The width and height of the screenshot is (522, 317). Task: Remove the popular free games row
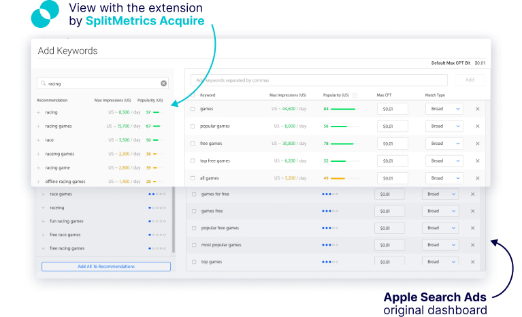(x=473, y=228)
